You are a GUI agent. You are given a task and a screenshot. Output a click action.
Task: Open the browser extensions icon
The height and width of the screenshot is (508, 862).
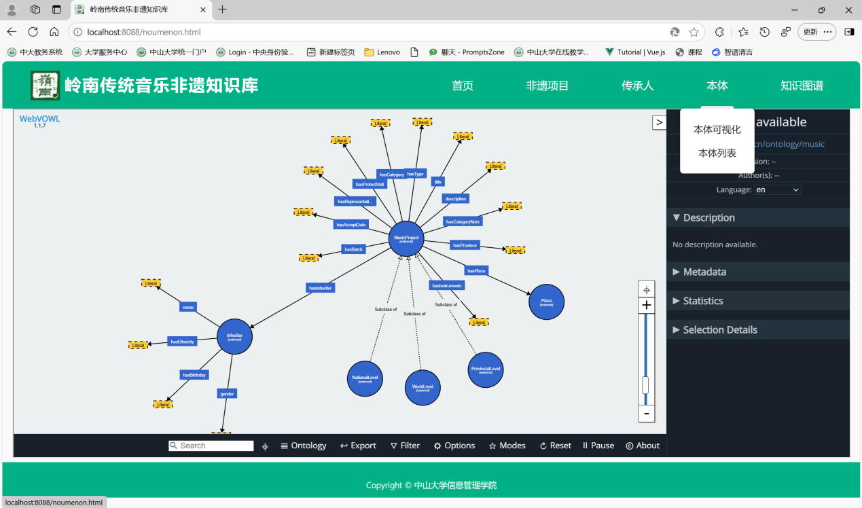tap(719, 32)
